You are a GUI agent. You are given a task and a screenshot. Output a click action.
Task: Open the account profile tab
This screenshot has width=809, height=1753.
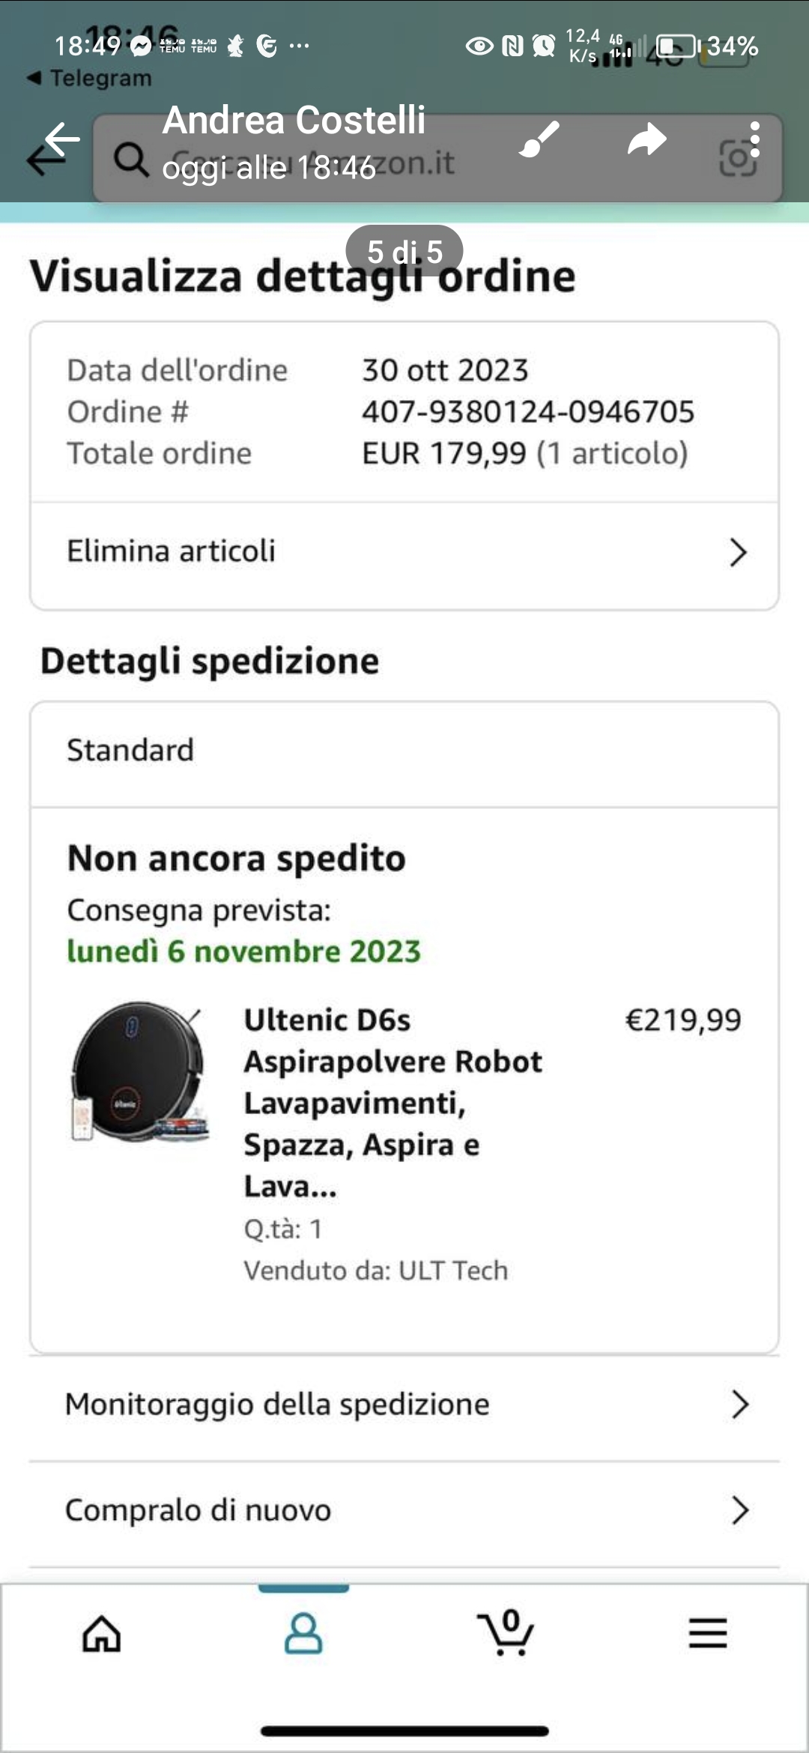click(303, 1634)
